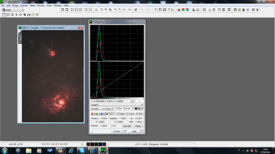Toggle the green G channel button

pos(98,114)
